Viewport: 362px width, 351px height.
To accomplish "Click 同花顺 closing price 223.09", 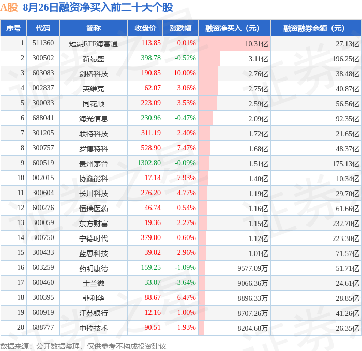I will tap(151, 103).
